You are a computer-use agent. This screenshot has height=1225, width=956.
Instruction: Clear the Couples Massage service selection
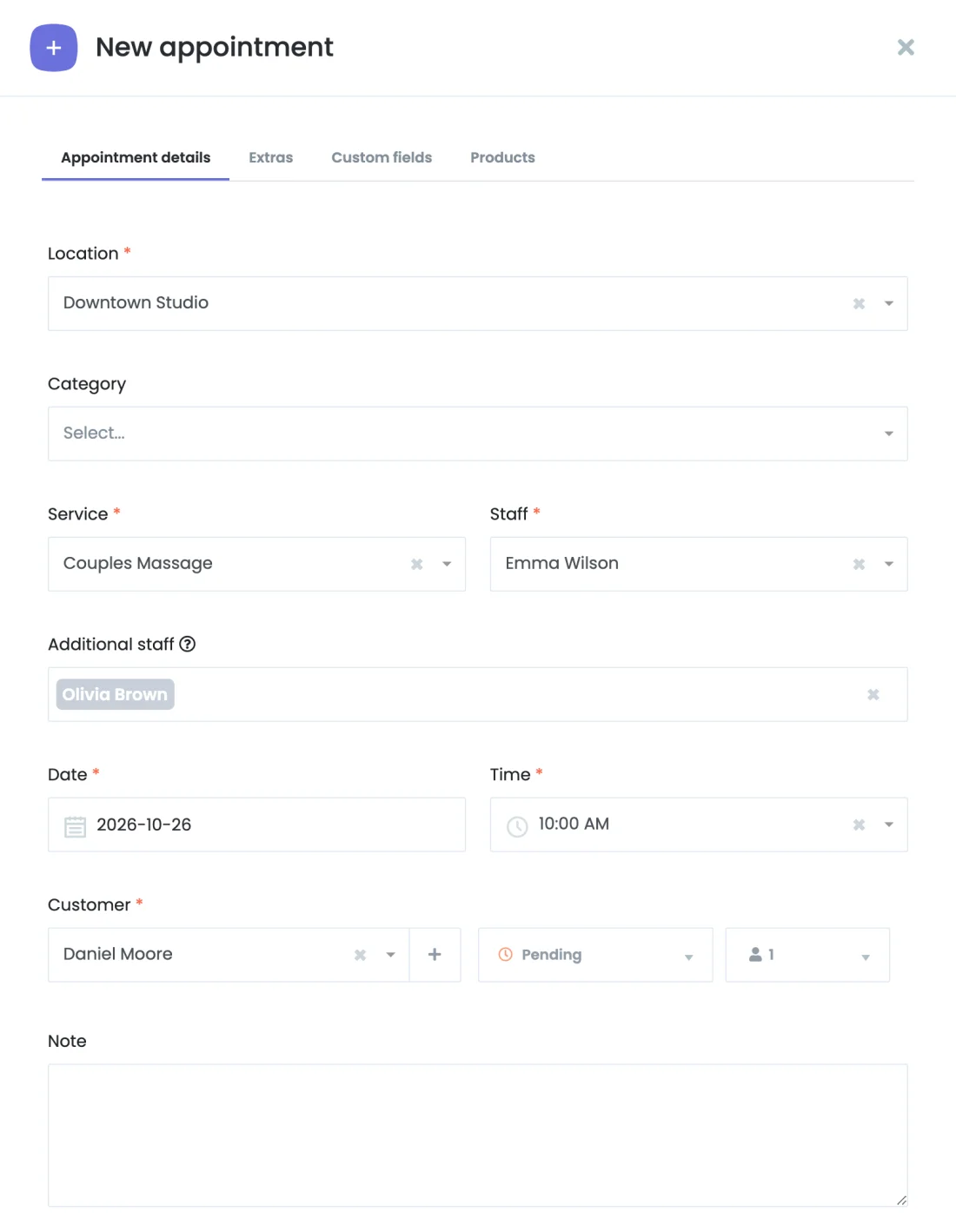416,564
